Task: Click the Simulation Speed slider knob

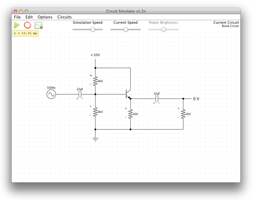Action: pyautogui.click(x=93, y=30)
